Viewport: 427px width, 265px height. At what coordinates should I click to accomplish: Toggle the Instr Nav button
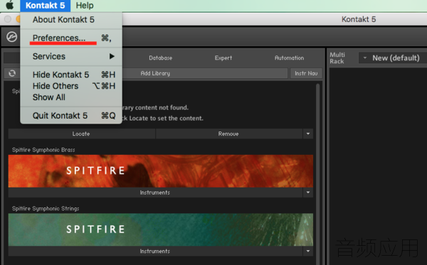click(x=306, y=73)
